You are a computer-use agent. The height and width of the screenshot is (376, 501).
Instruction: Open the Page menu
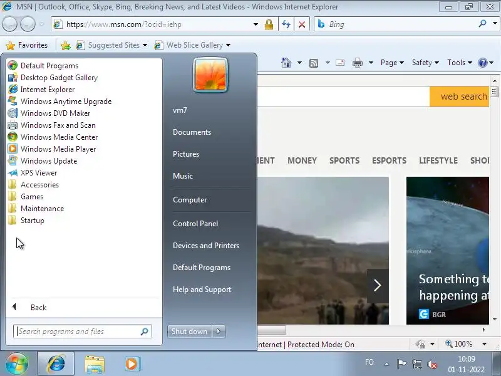(x=392, y=63)
